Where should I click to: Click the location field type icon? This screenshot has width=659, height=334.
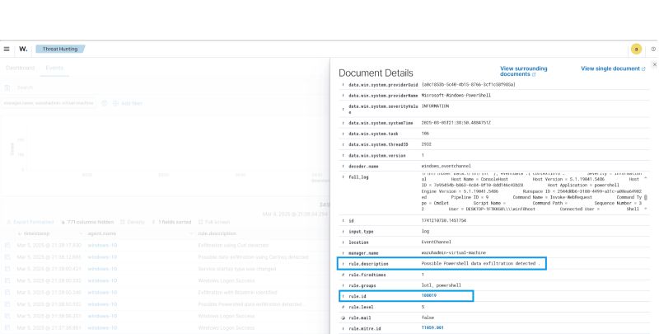point(343,242)
